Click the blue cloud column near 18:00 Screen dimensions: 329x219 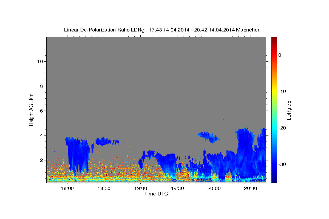click(x=78, y=155)
